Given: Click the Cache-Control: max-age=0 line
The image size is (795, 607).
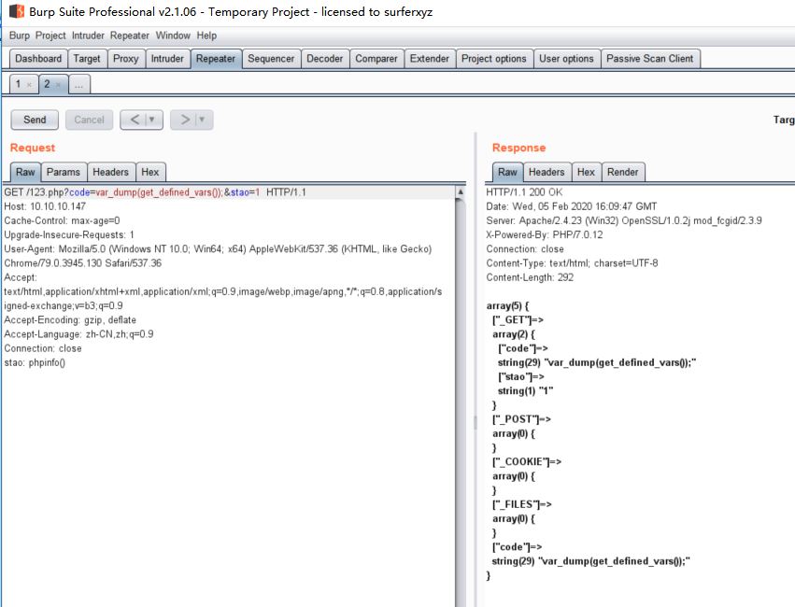Looking at the screenshot, I should 62,221.
